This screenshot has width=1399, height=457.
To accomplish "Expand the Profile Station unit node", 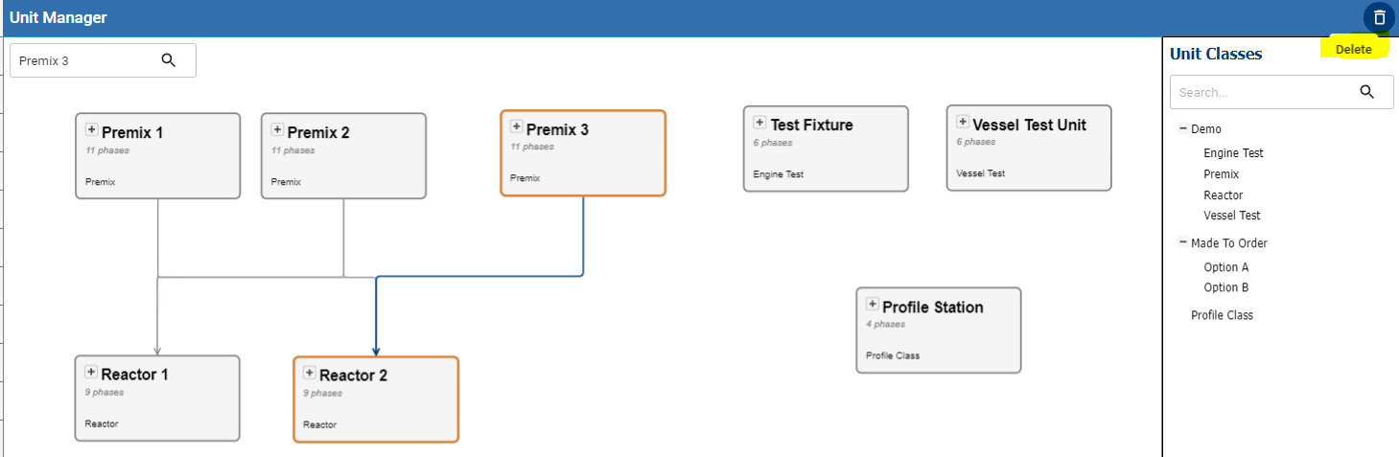I will pyautogui.click(x=873, y=304).
